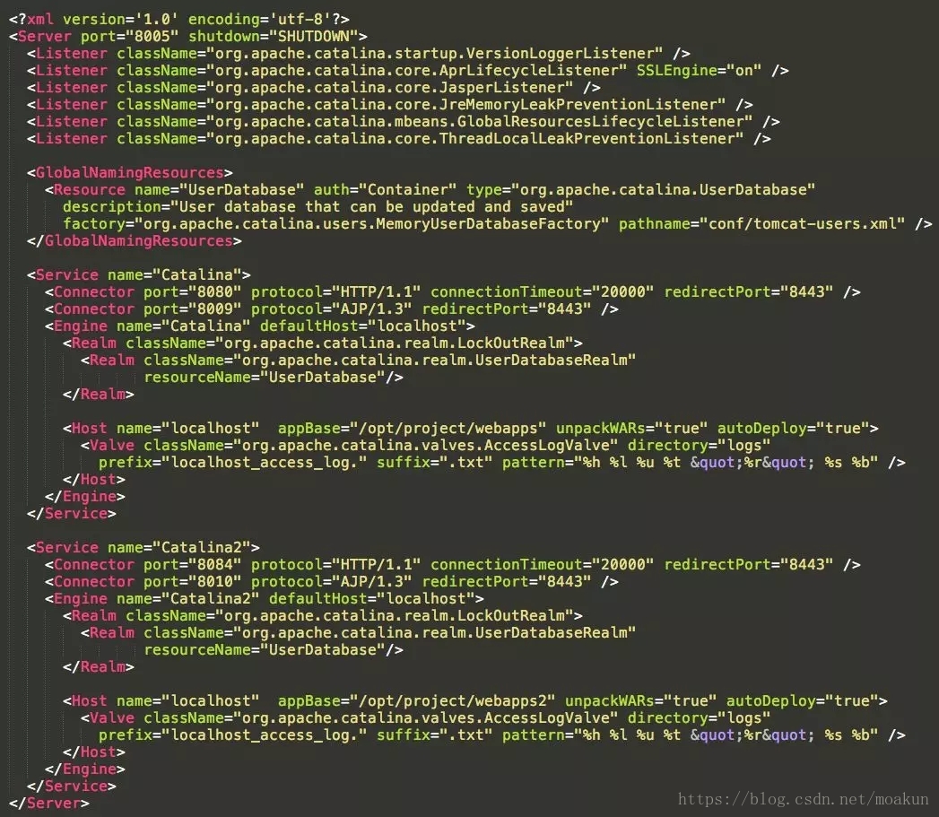Click the shutdown="SHUTDOWN" attribute
This screenshot has width=939, height=817.
[x=273, y=37]
